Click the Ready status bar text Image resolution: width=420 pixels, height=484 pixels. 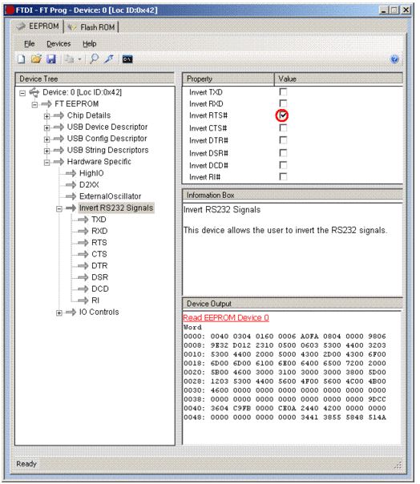coord(26,464)
